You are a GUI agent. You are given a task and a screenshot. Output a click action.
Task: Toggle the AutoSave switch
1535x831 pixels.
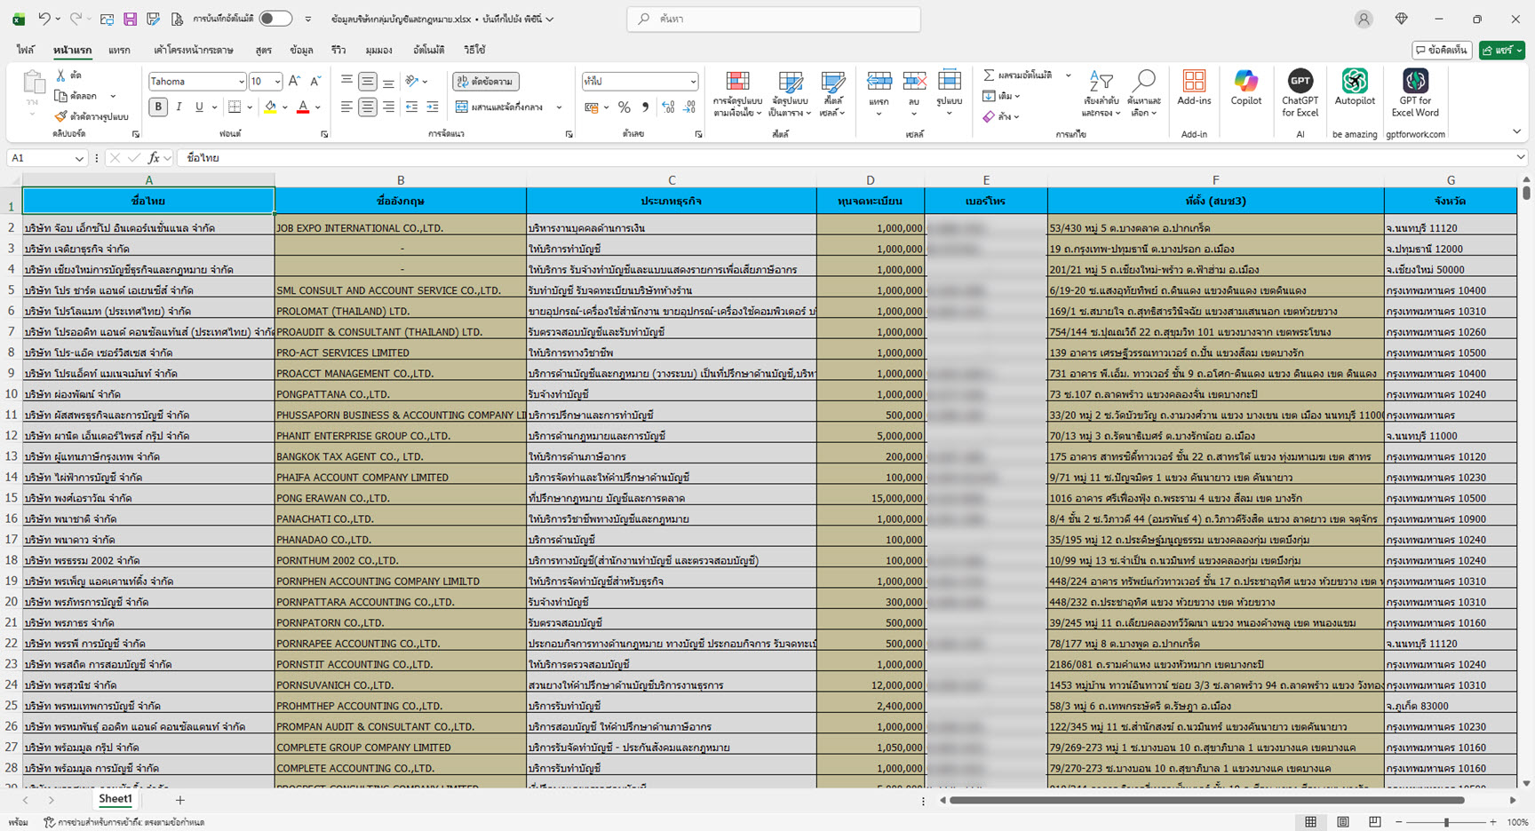(275, 19)
